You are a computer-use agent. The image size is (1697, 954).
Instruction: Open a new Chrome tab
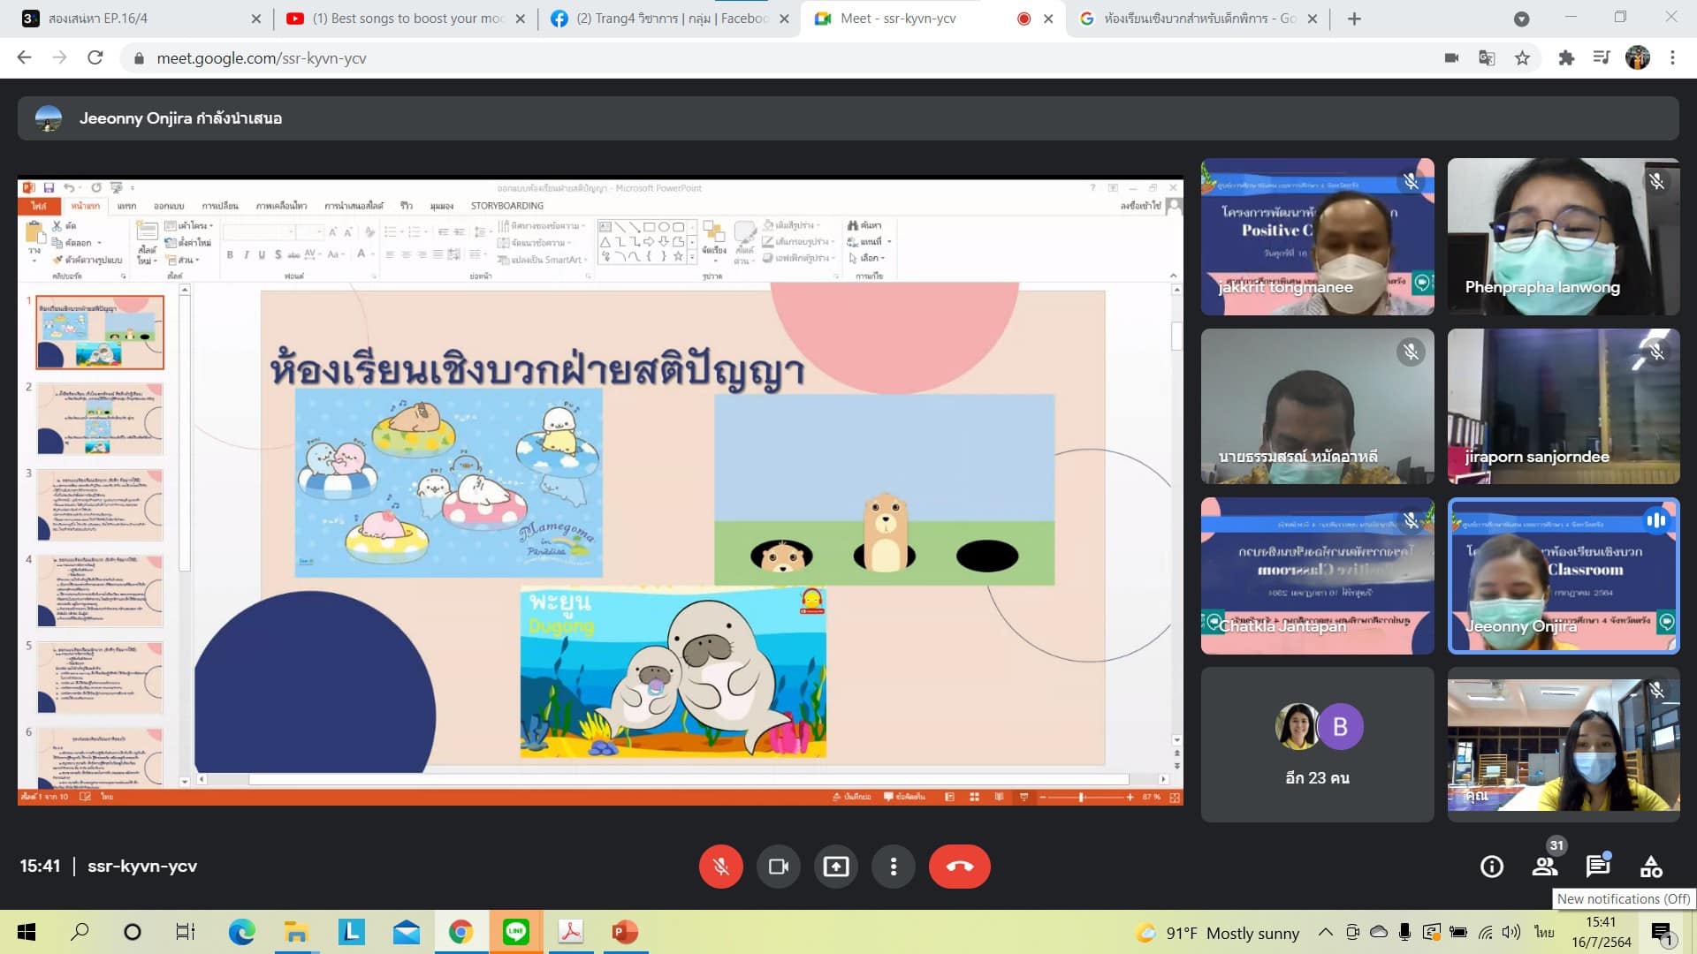[1354, 19]
